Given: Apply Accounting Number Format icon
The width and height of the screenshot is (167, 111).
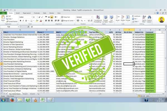Looking at the screenshot, I should pos(78,21).
